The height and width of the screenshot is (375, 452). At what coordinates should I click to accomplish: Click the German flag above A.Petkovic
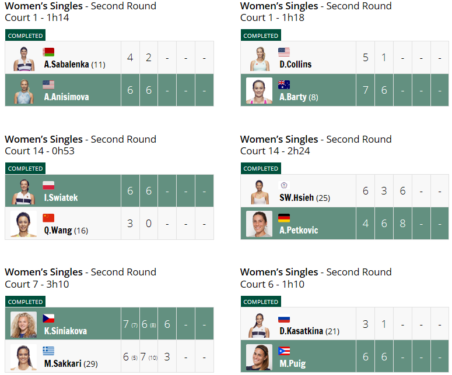coord(284,218)
